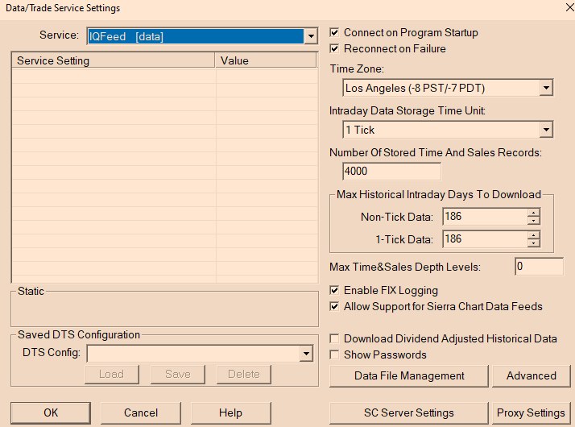Click the Non-Tick Data value field
Viewport: 575px width, 427px height.
(485, 217)
